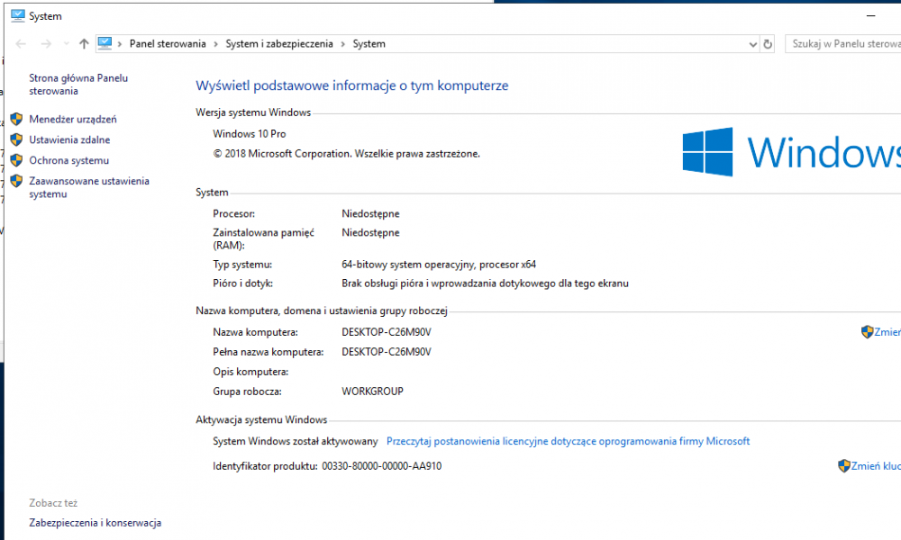Screen dimensions: 901x540
Task: Refresh the address bar location
Action: [768, 44]
